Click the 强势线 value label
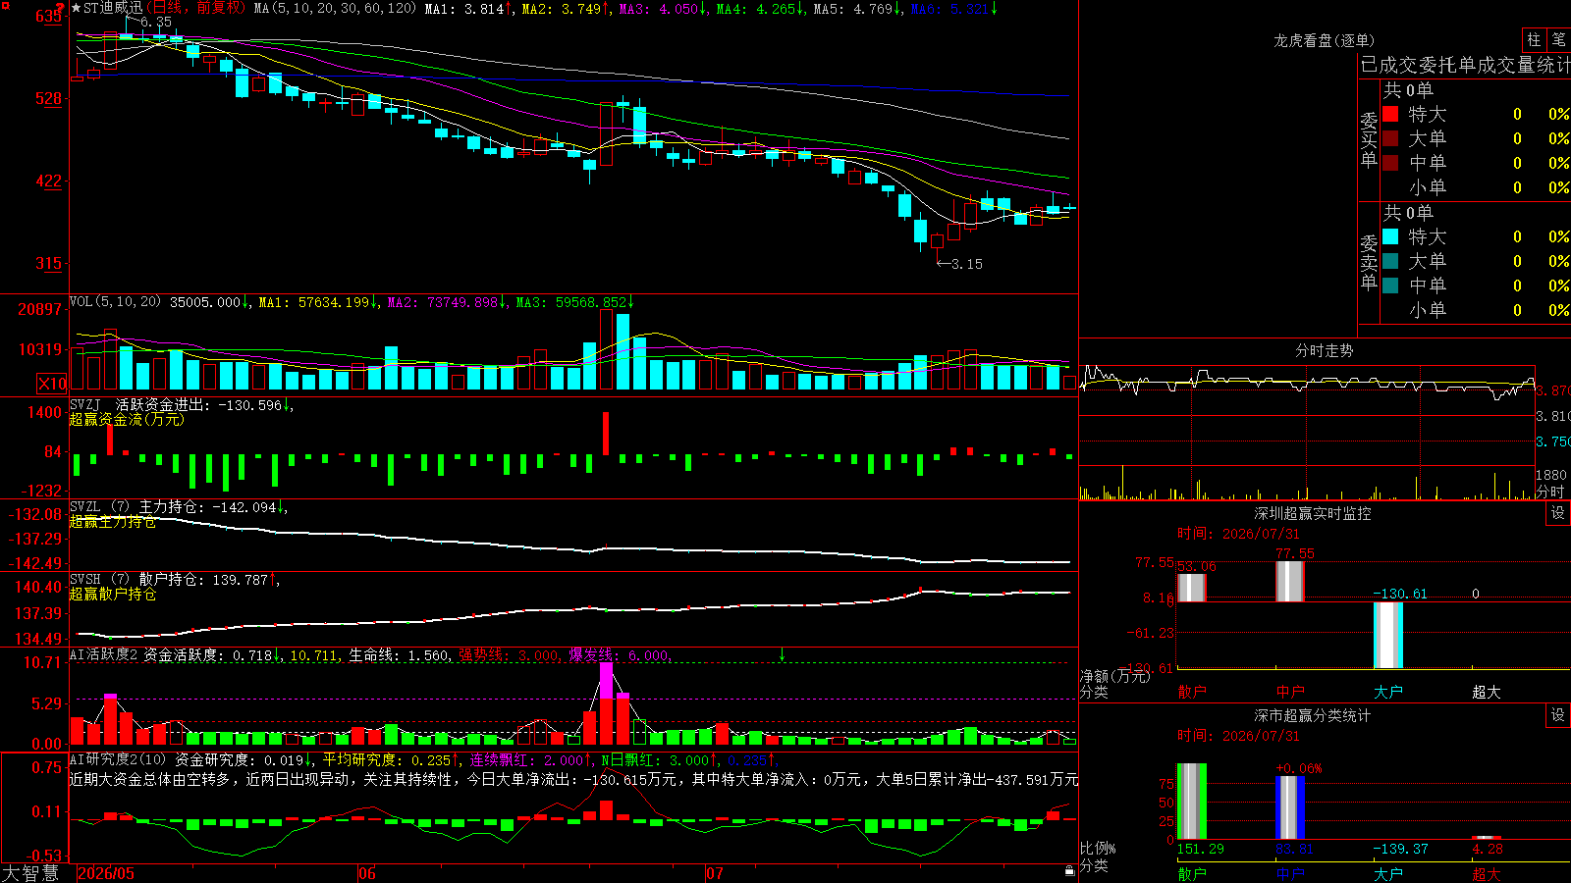1571x883 pixels. 509,655
